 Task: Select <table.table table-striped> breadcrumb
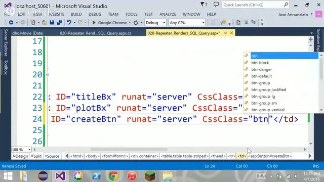184,156
